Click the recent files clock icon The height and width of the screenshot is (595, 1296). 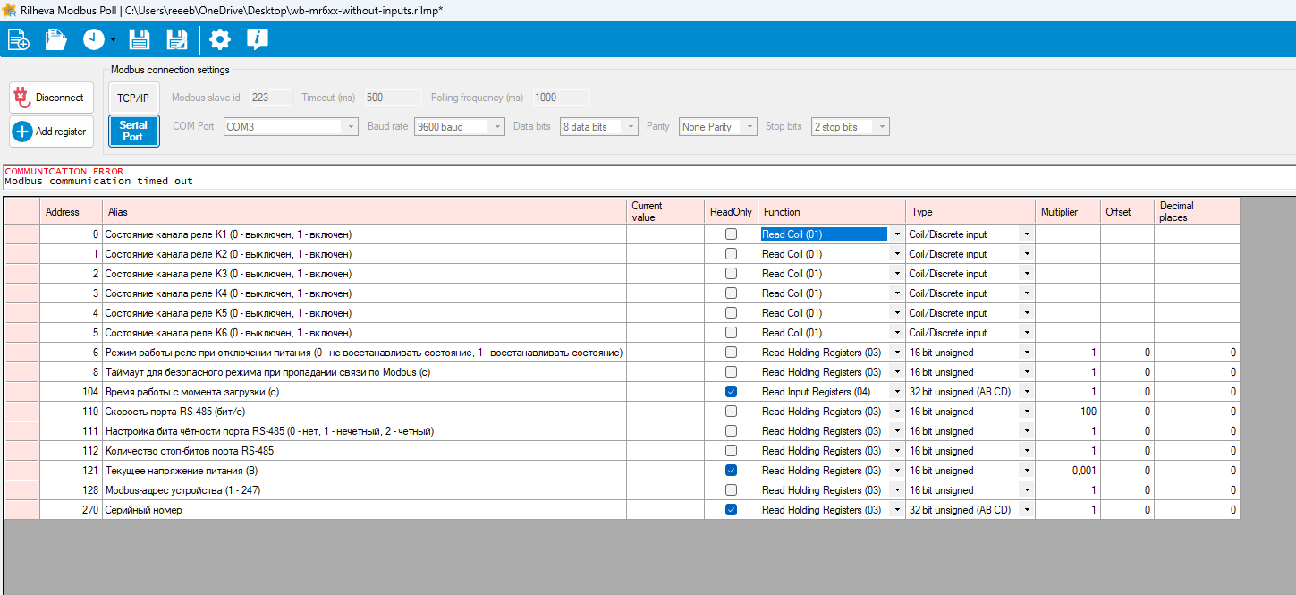[93, 39]
